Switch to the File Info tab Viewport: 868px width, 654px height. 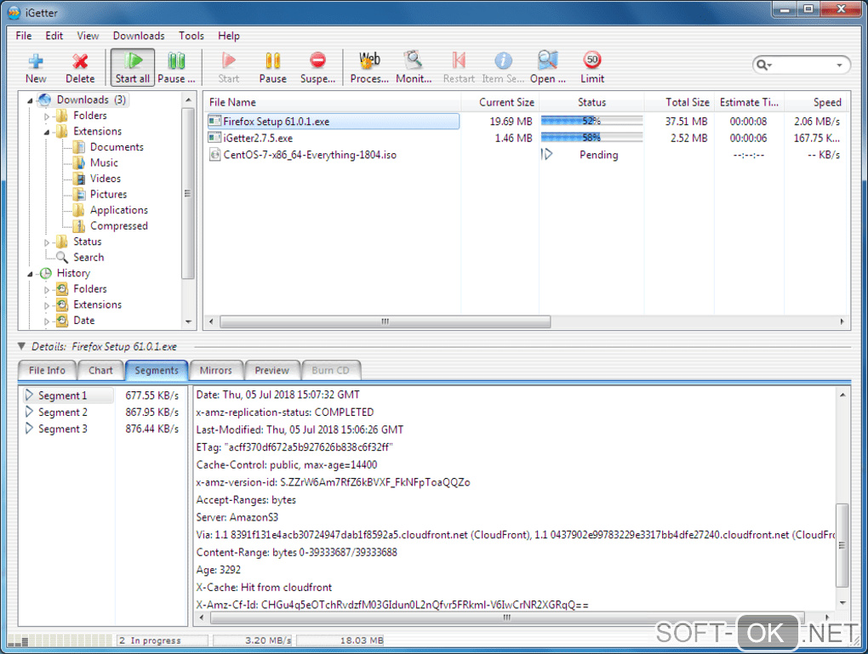coord(47,370)
